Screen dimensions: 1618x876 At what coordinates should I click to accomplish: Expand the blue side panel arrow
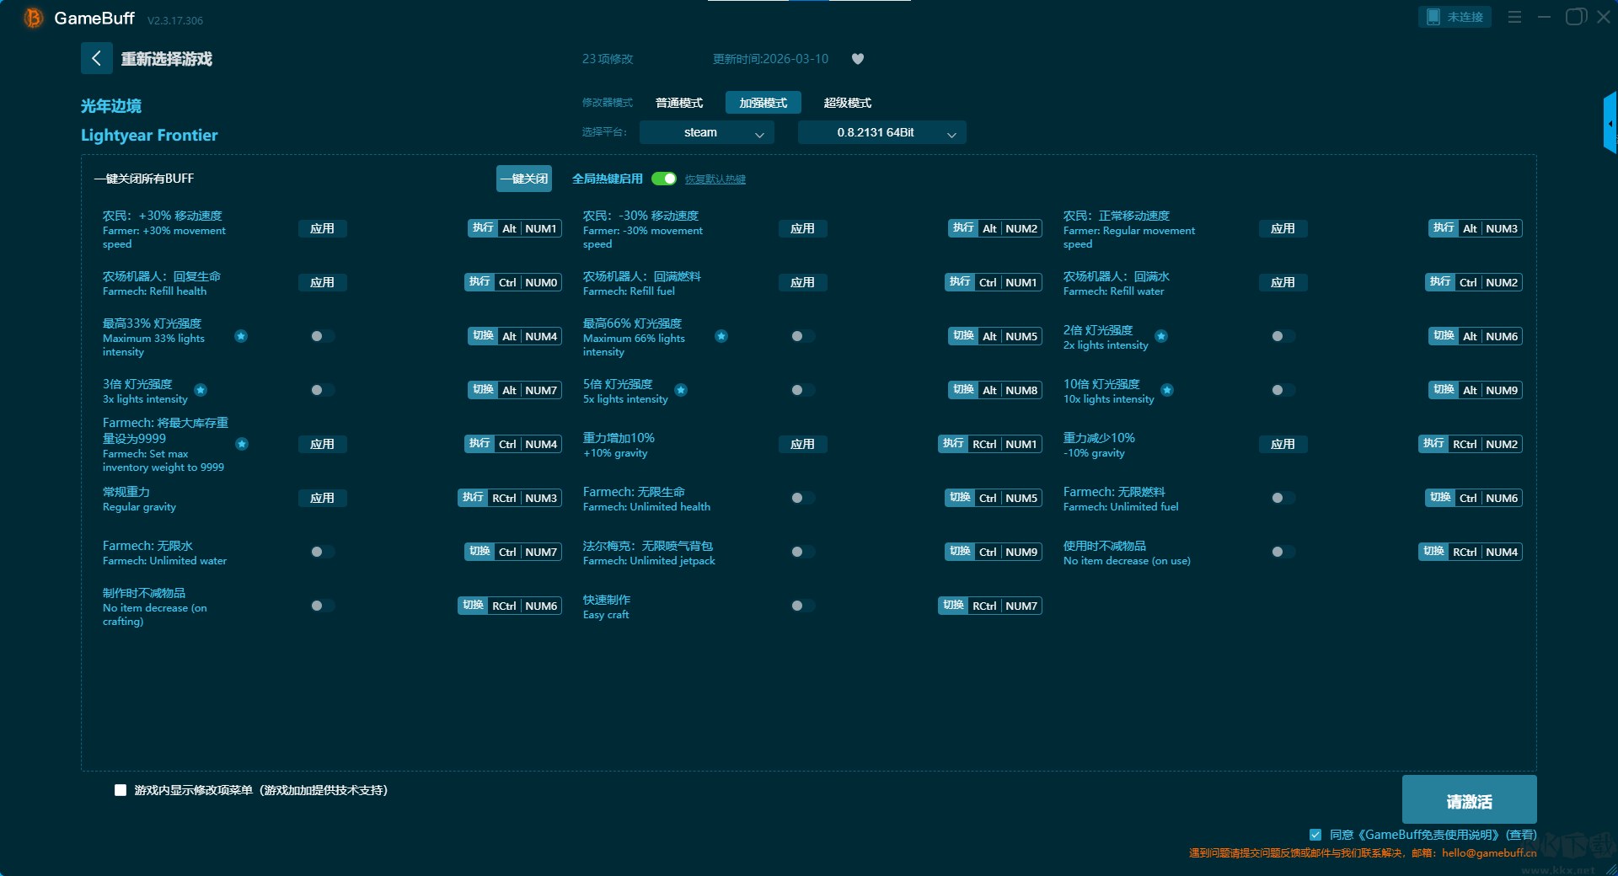tap(1610, 124)
